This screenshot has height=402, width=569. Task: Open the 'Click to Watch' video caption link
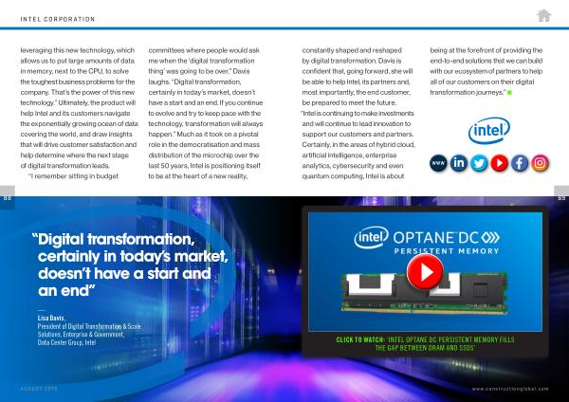point(425,343)
